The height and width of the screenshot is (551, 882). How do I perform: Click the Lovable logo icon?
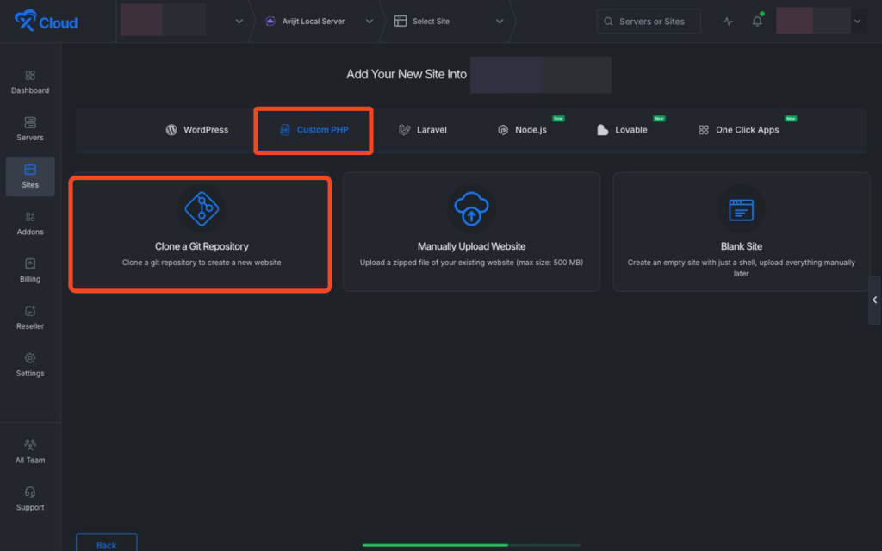(x=602, y=130)
